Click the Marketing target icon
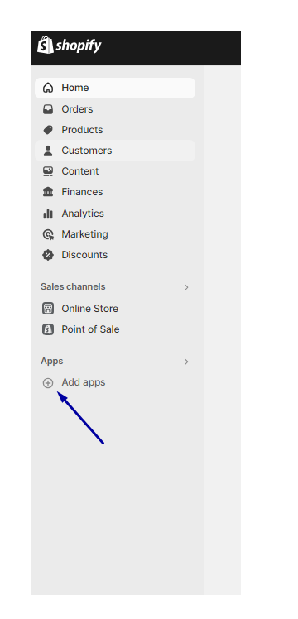The image size is (298, 619). (x=48, y=234)
